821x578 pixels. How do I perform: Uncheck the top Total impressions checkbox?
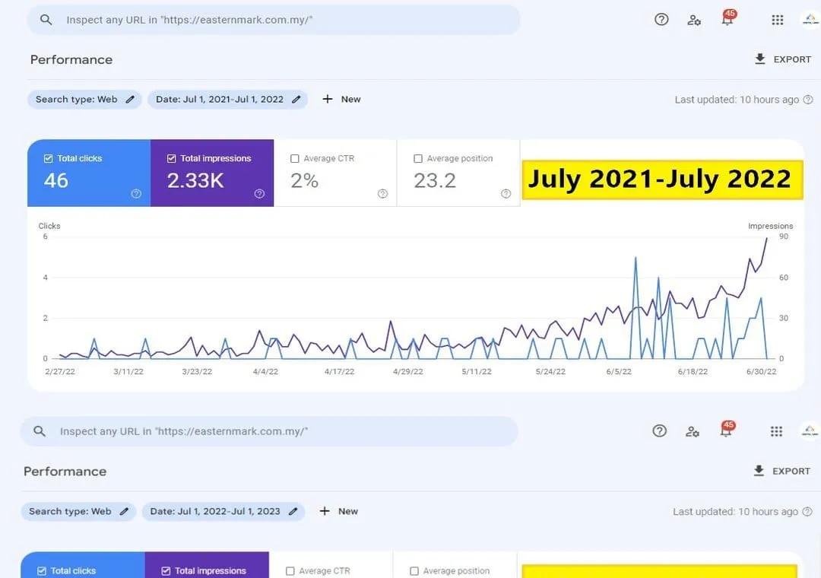tap(171, 158)
